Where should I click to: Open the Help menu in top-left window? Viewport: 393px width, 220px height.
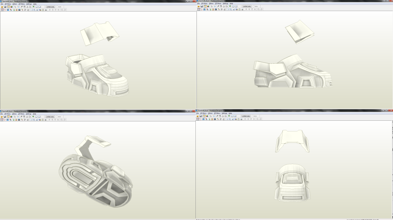[x=35, y=4]
